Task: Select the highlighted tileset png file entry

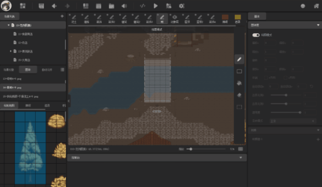Action: (33, 88)
